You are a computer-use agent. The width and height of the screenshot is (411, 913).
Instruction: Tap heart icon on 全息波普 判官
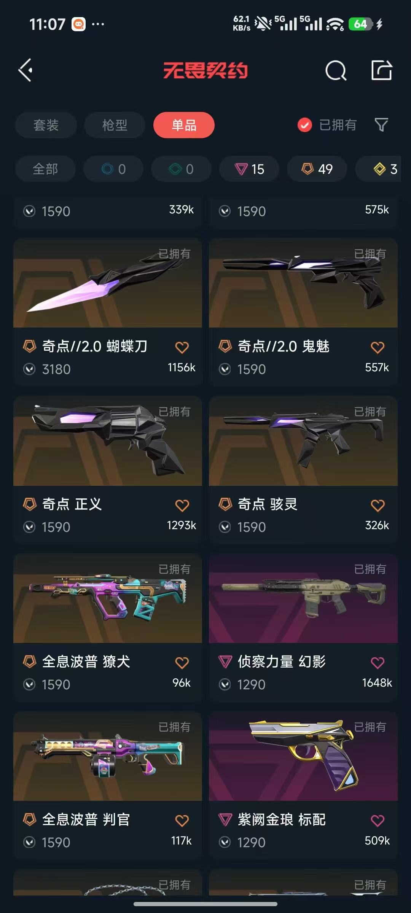(182, 821)
